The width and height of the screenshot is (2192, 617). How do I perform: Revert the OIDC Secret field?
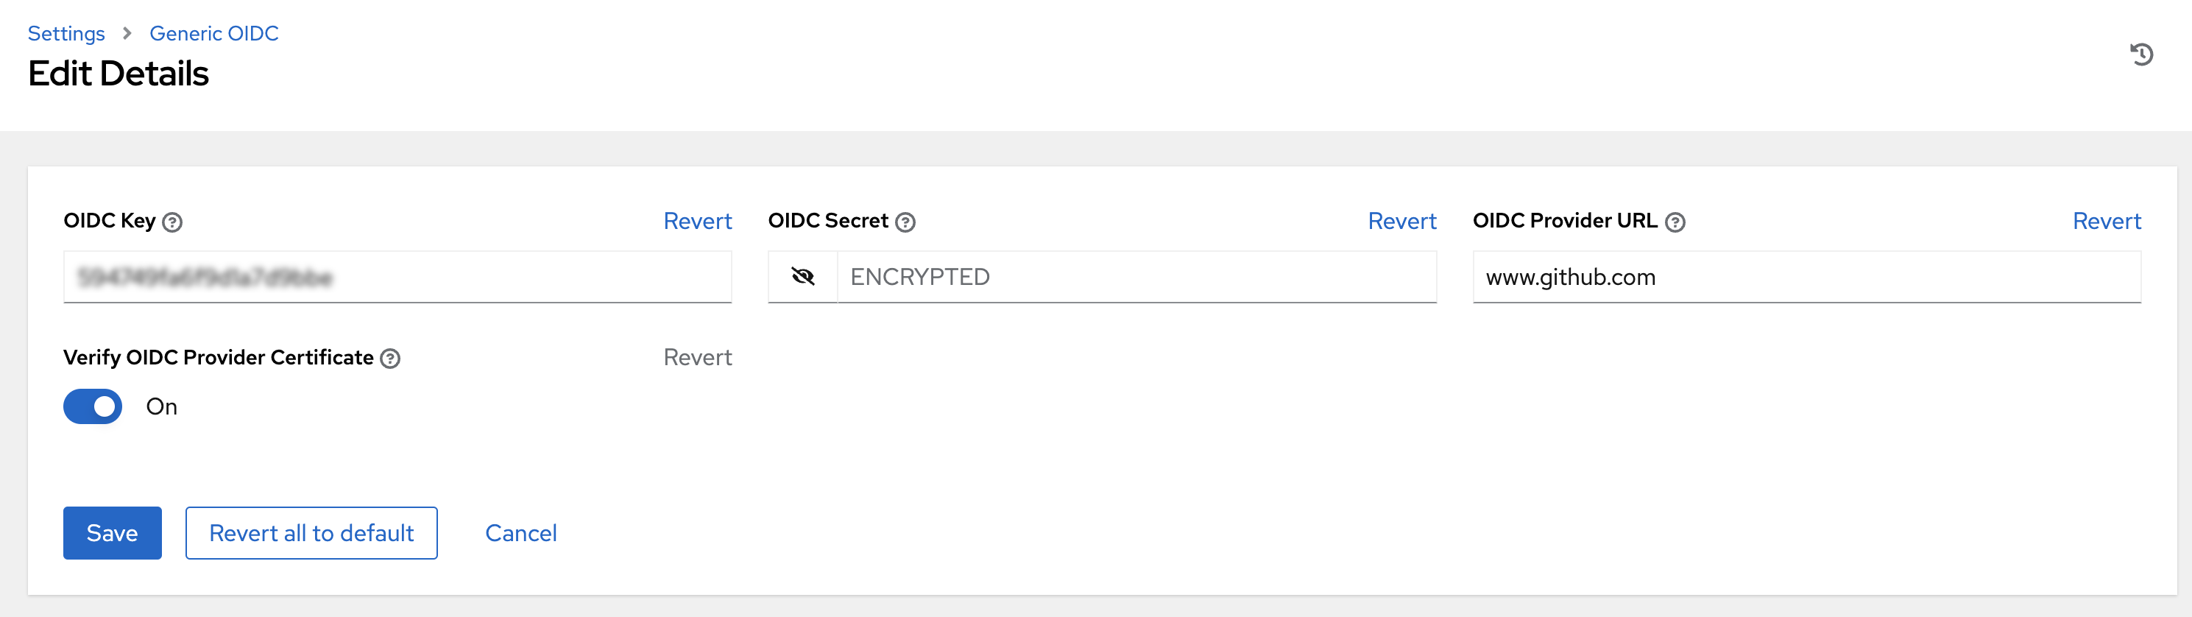tap(1401, 222)
